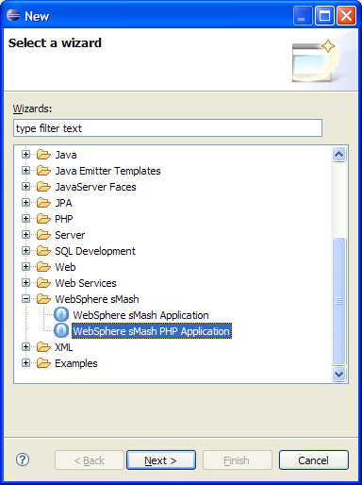Click the WebSphere sMash Application wizard icon
The image size is (362, 485).
[x=61, y=314]
